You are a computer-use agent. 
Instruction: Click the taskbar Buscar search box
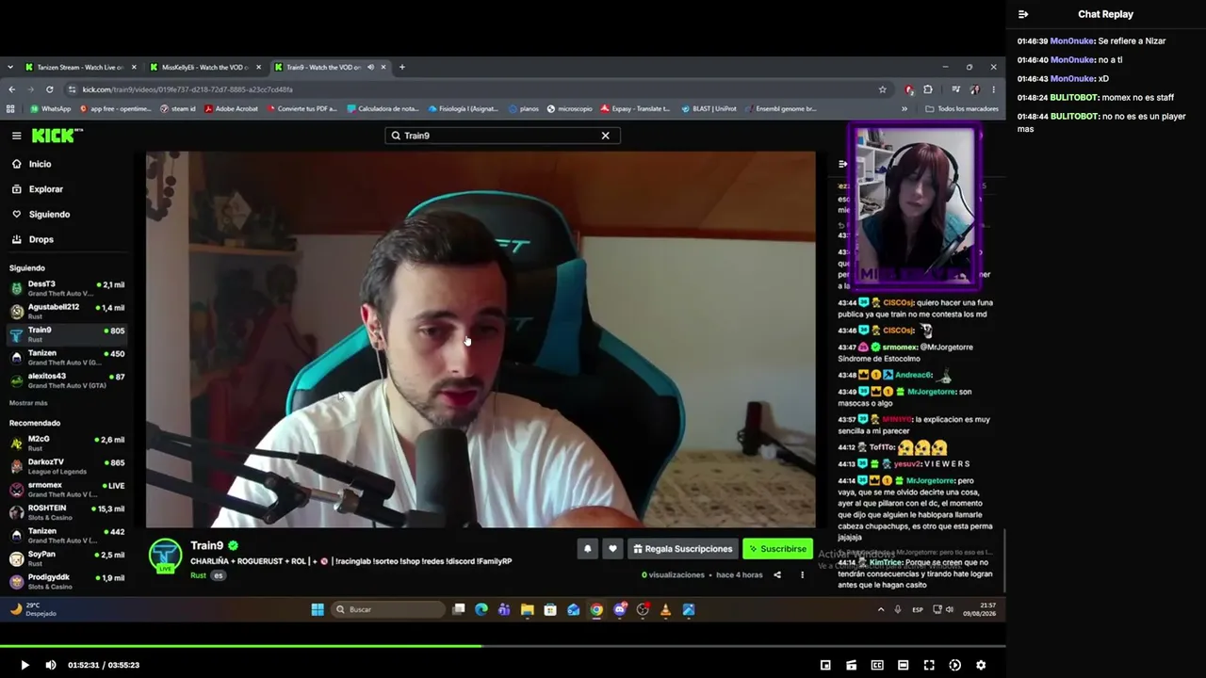tap(388, 609)
